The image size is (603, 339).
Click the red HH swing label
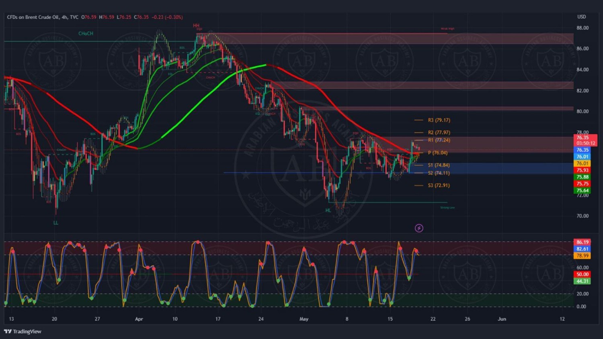pos(196,25)
